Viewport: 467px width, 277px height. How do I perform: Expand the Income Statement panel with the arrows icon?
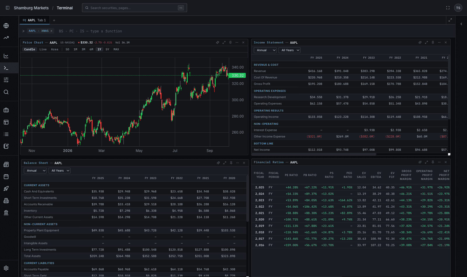click(426, 43)
